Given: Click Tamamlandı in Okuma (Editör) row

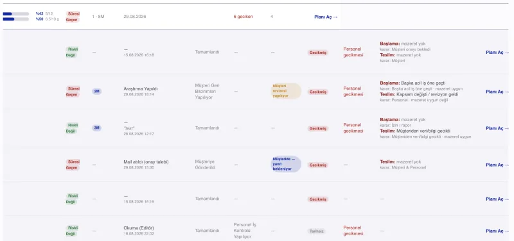Looking at the screenshot, I should 207,231.
